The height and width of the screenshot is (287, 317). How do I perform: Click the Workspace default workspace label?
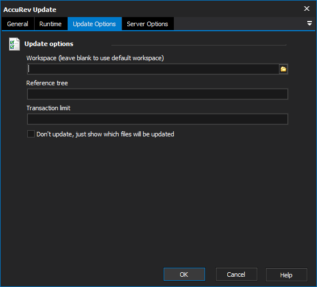pos(95,58)
